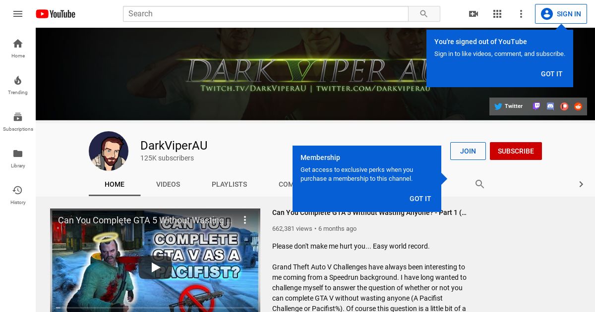
Task: Open Trending in the sidebar
Action: click(18, 85)
